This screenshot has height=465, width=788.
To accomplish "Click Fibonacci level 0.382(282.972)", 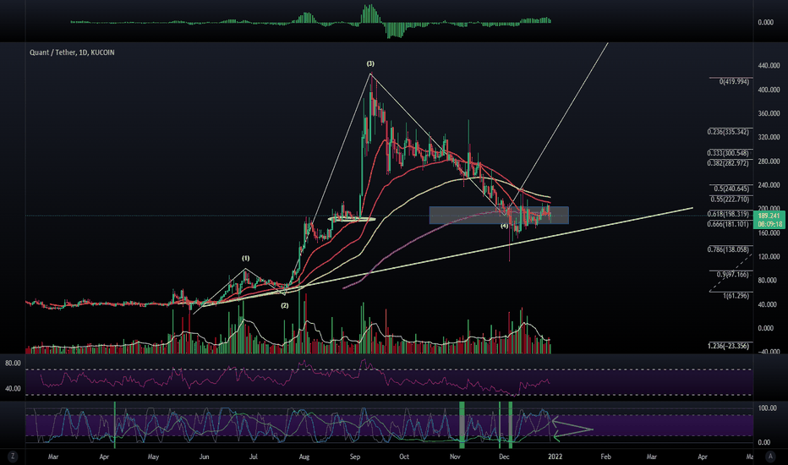I will 728,163.
